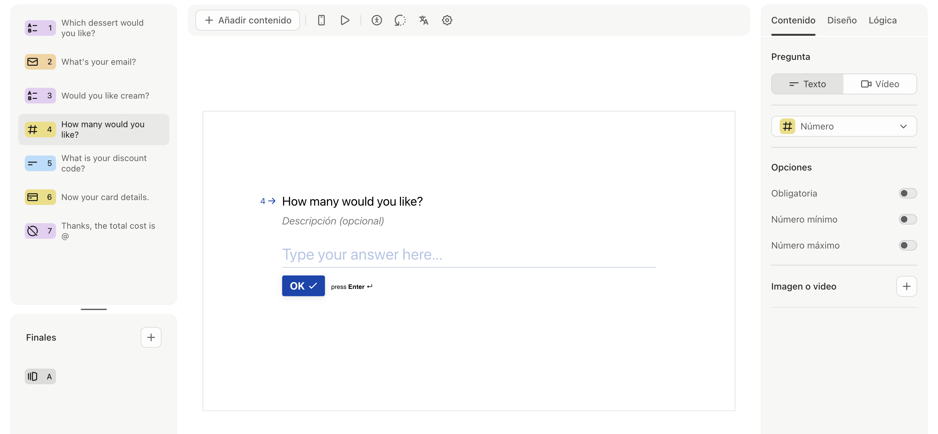The height and width of the screenshot is (434, 938).
Task: Switch to the Diseño tab
Action: (x=842, y=20)
